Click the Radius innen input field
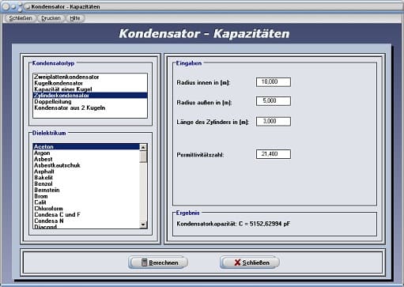 click(x=274, y=82)
